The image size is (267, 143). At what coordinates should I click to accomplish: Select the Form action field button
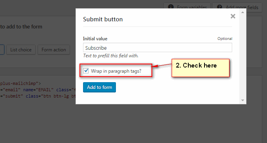[54, 50]
